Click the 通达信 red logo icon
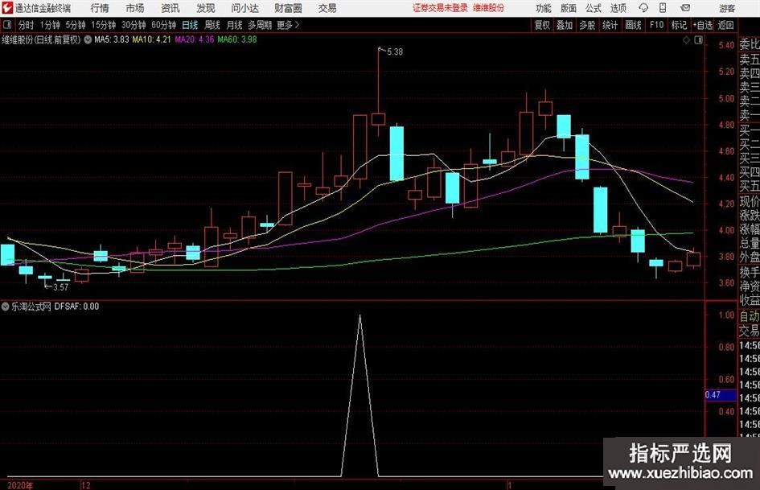Viewport: 760px width, 490px height. [x=7, y=8]
